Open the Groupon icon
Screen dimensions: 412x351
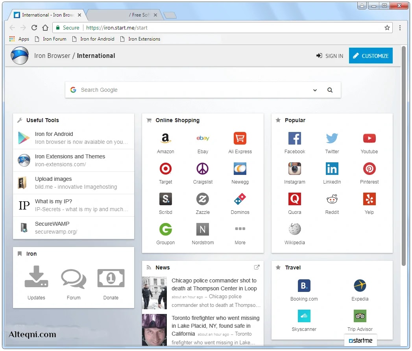click(x=165, y=229)
